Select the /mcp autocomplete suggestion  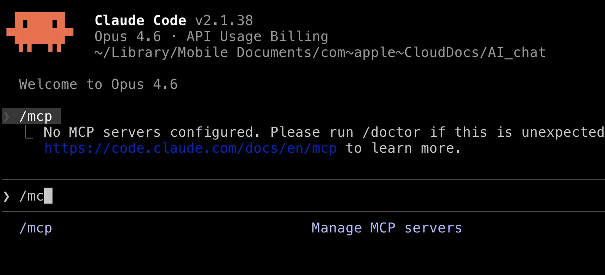36,228
